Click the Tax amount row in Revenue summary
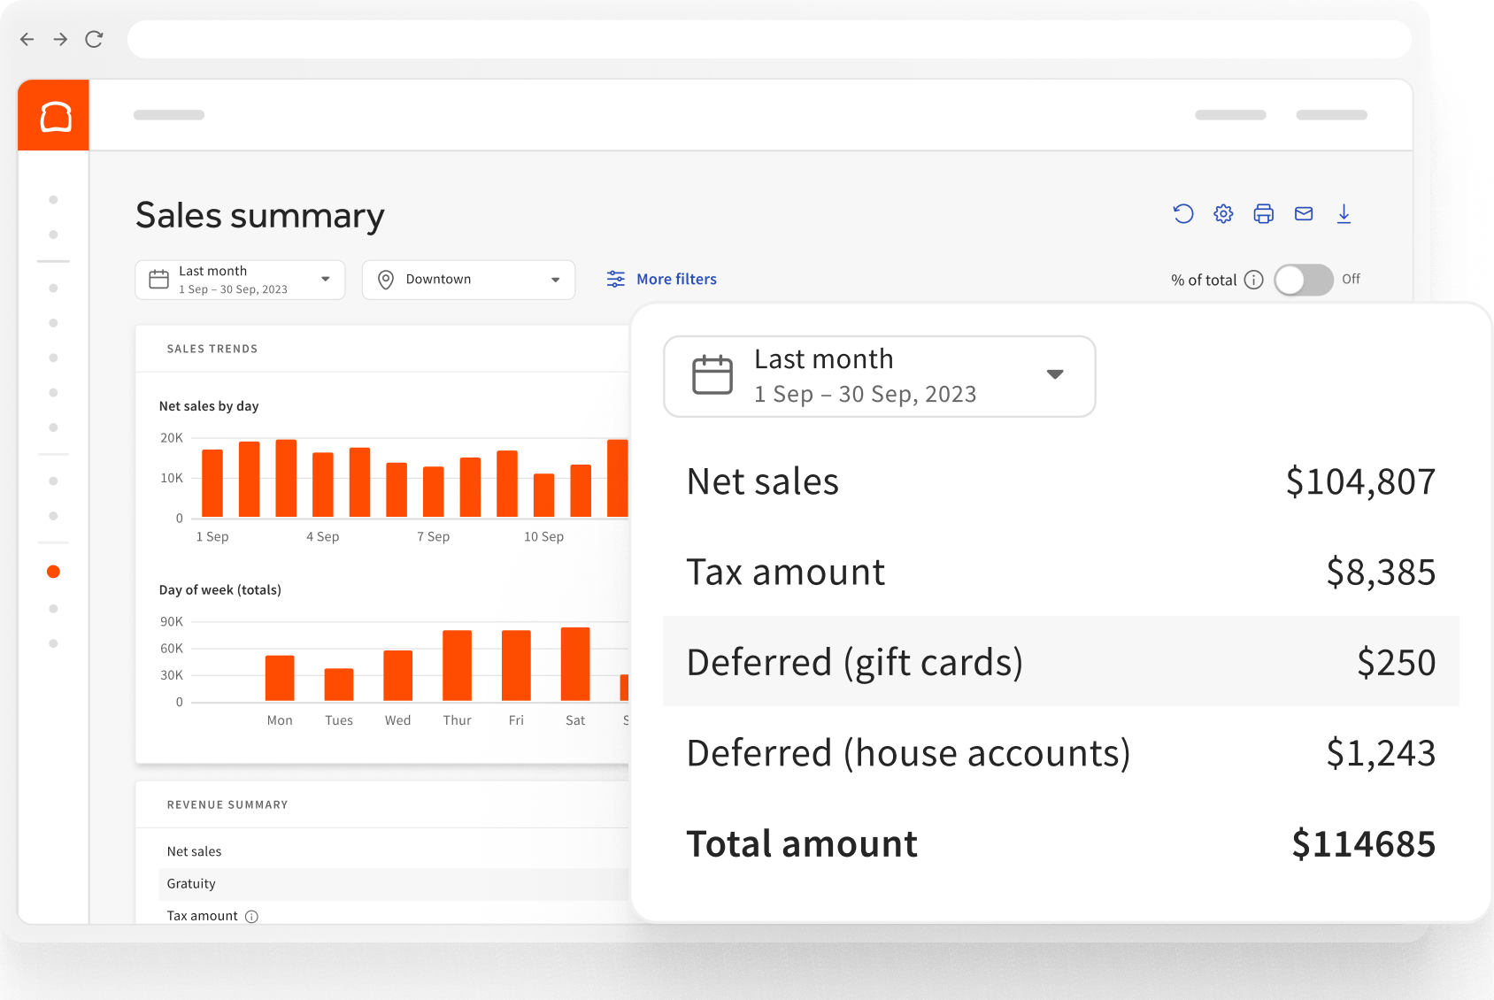Screen dimensions: 1494x1000 (x=394, y=913)
